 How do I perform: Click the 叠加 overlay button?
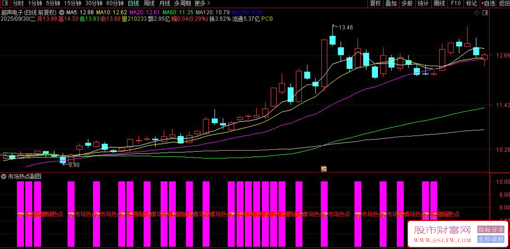click(391, 3)
